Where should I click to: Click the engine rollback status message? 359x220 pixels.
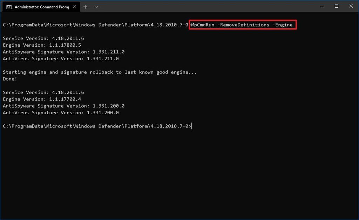pos(99,72)
